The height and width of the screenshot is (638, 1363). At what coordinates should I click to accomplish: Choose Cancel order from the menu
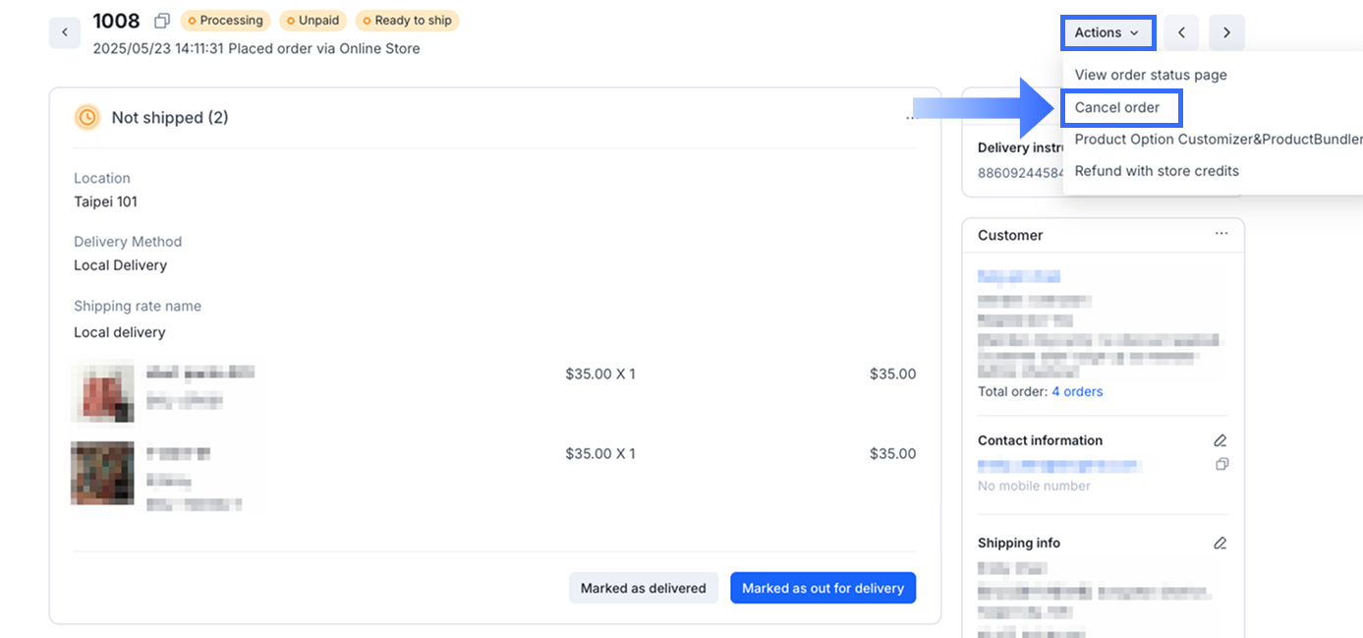coord(1117,107)
